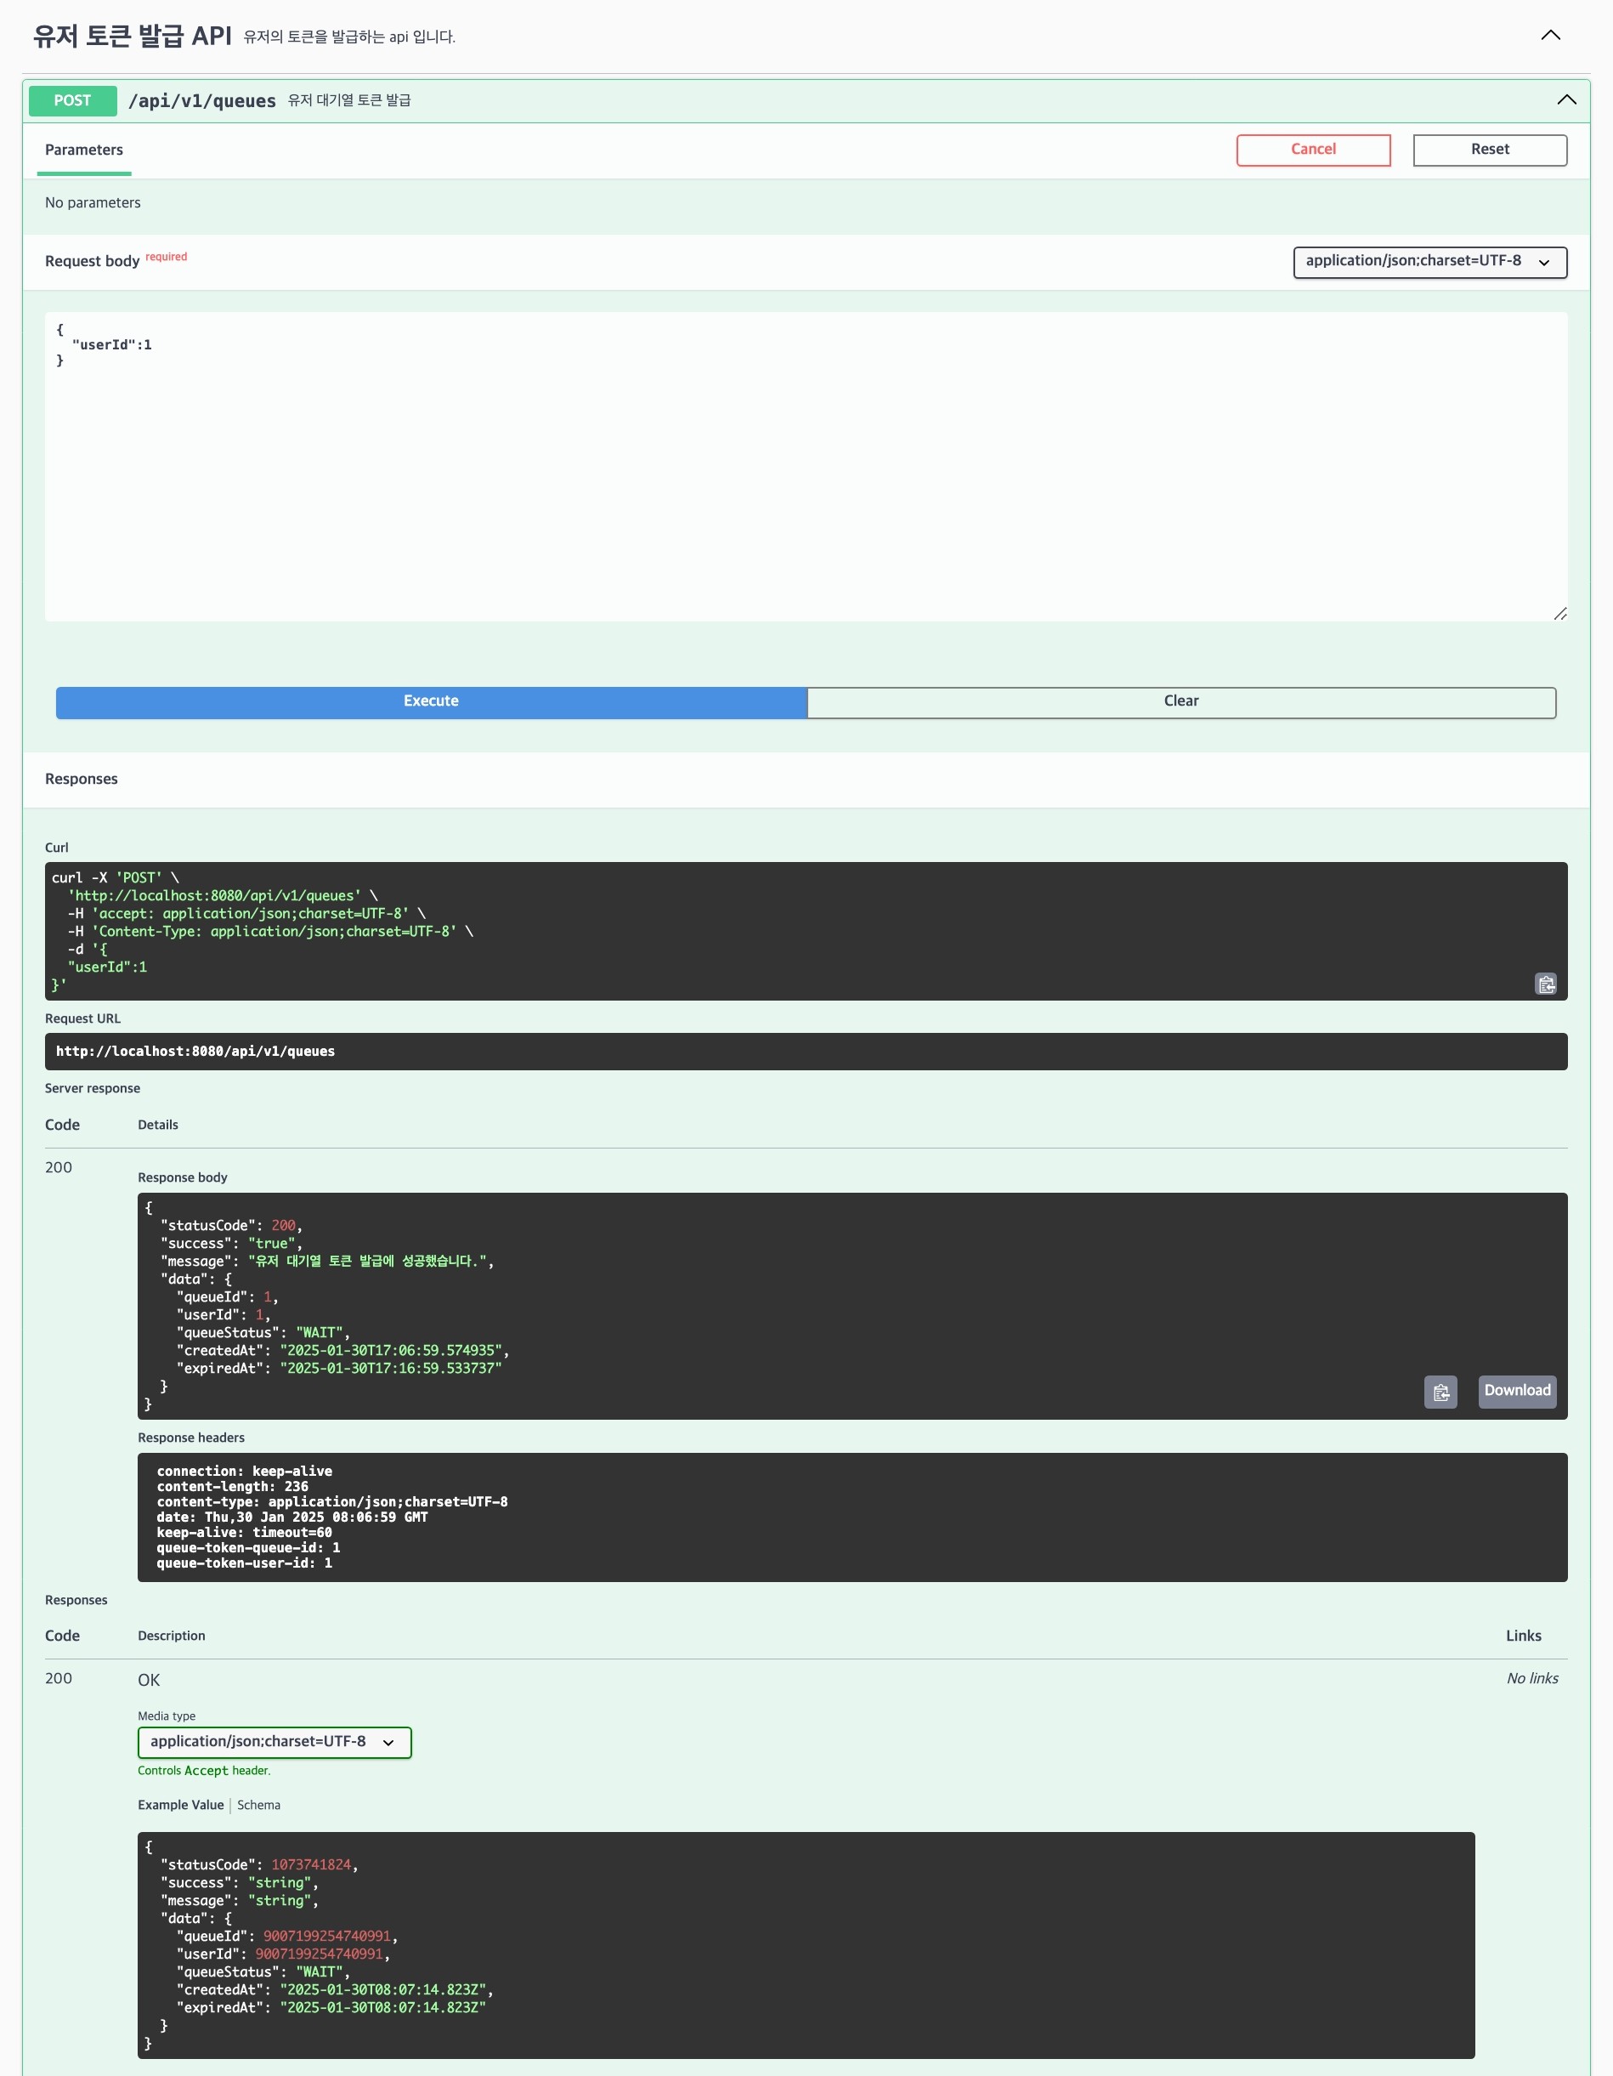
Task: Select the Parameters tab
Action: 83,150
